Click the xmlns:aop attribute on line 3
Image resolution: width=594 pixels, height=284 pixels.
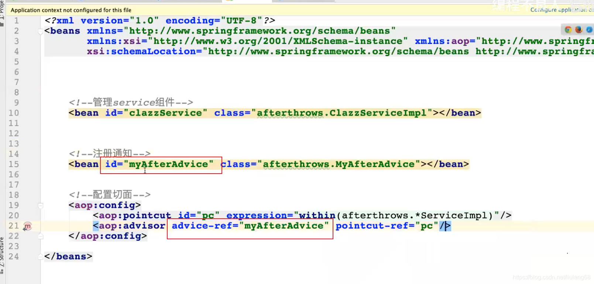pos(504,41)
